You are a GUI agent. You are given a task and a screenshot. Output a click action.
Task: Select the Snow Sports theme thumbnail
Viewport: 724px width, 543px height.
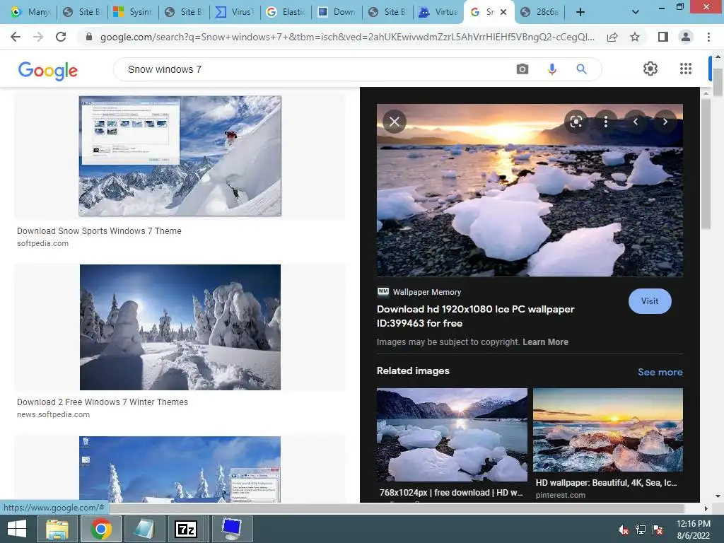coord(180,156)
